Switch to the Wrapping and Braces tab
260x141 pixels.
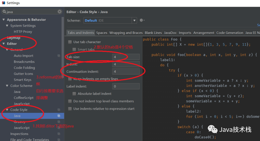tap(126, 33)
